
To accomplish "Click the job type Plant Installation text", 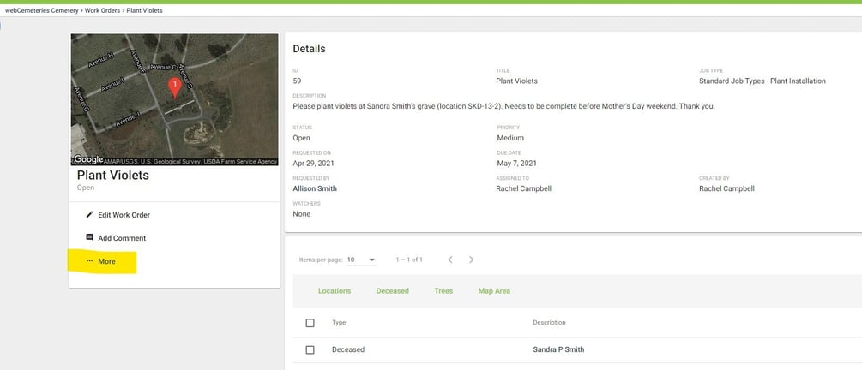I will [762, 81].
